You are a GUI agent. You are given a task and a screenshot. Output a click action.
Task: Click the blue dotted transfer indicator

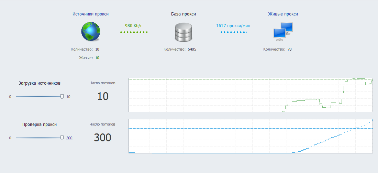click(x=234, y=32)
